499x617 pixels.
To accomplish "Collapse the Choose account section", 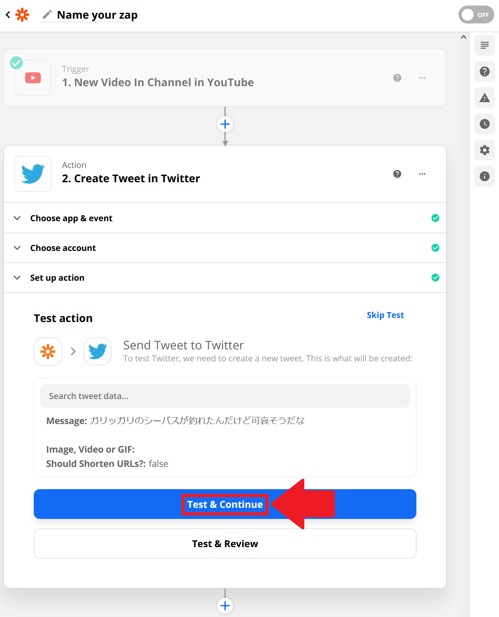I will pyautogui.click(x=17, y=248).
